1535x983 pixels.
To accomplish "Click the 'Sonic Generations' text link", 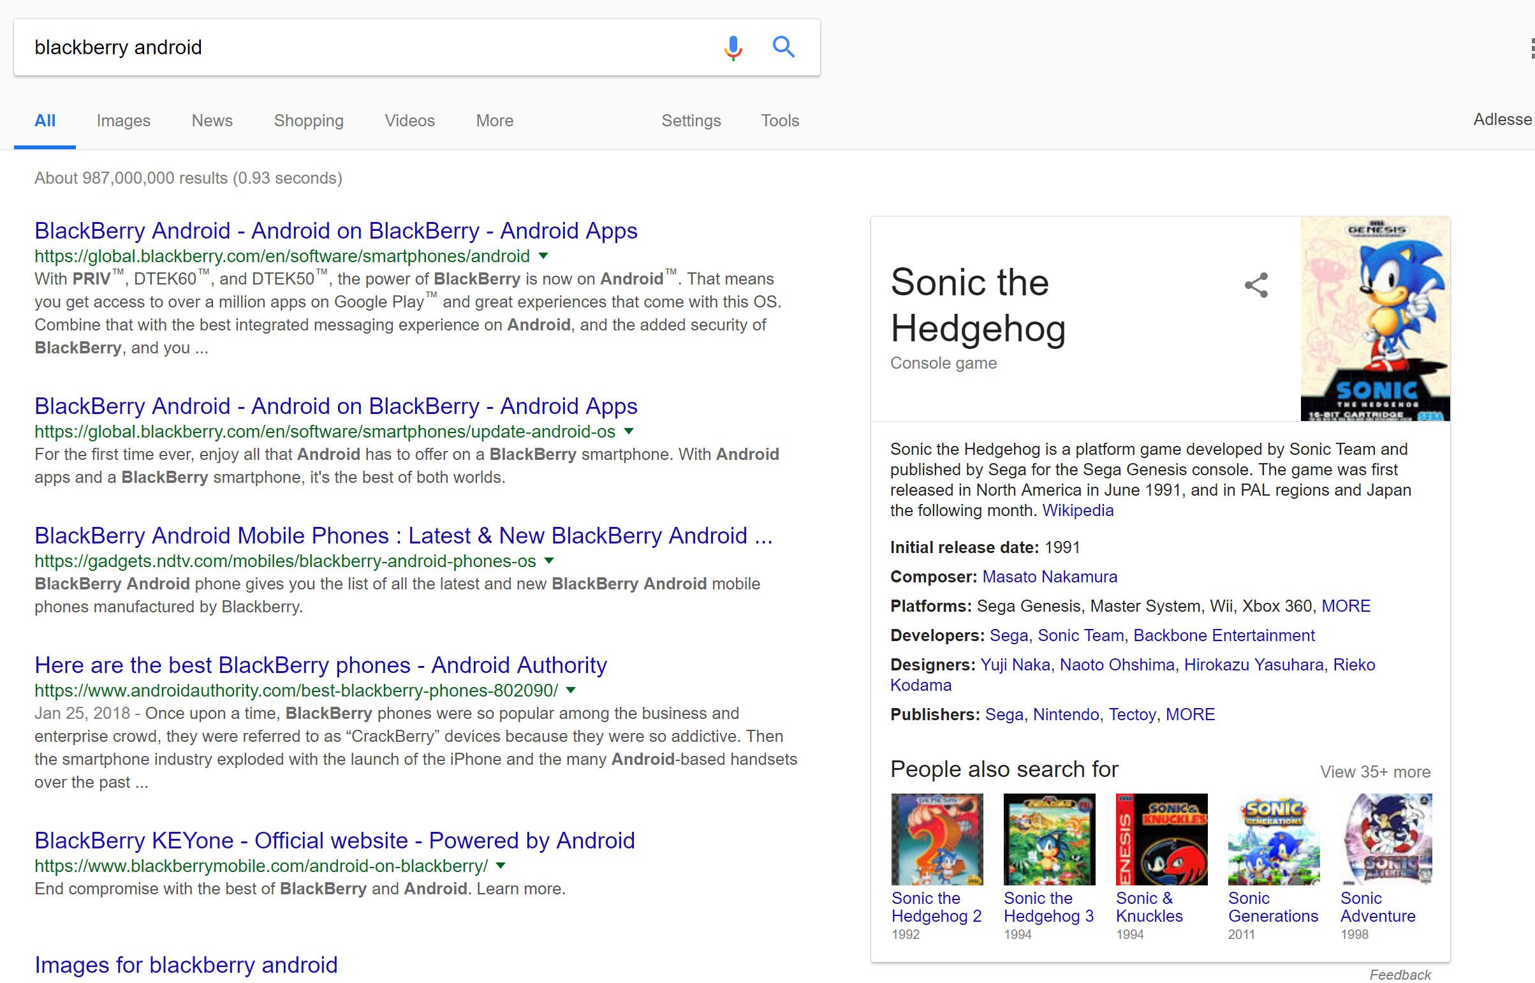I will 1273,907.
